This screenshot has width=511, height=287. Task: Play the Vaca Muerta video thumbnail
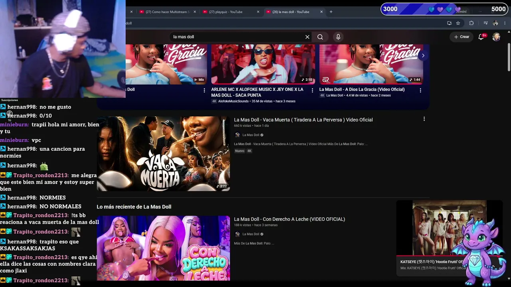(163, 153)
